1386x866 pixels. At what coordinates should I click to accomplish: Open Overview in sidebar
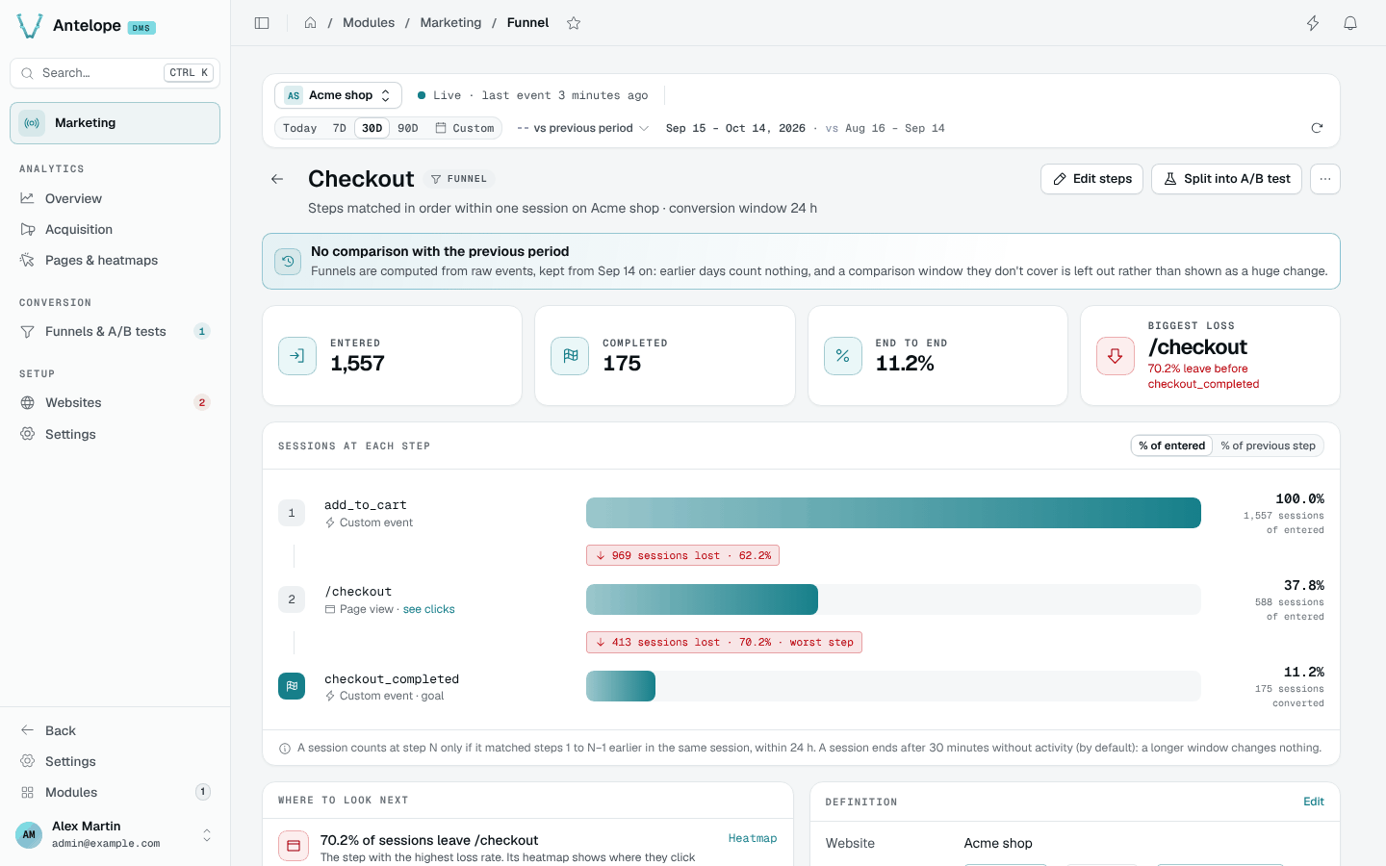coord(115,198)
